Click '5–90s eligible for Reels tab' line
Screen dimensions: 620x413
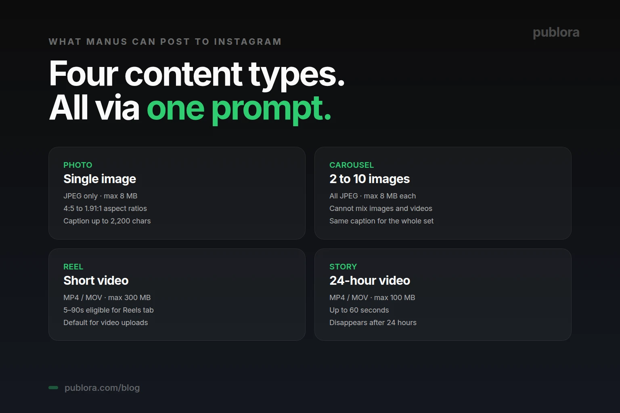(109, 310)
